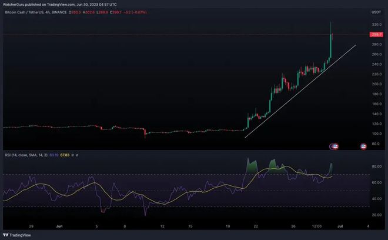Image resolution: width=388 pixels, height=240 pixels.
Task: Click the 80.00 level on RSI scale
Action: point(376,166)
